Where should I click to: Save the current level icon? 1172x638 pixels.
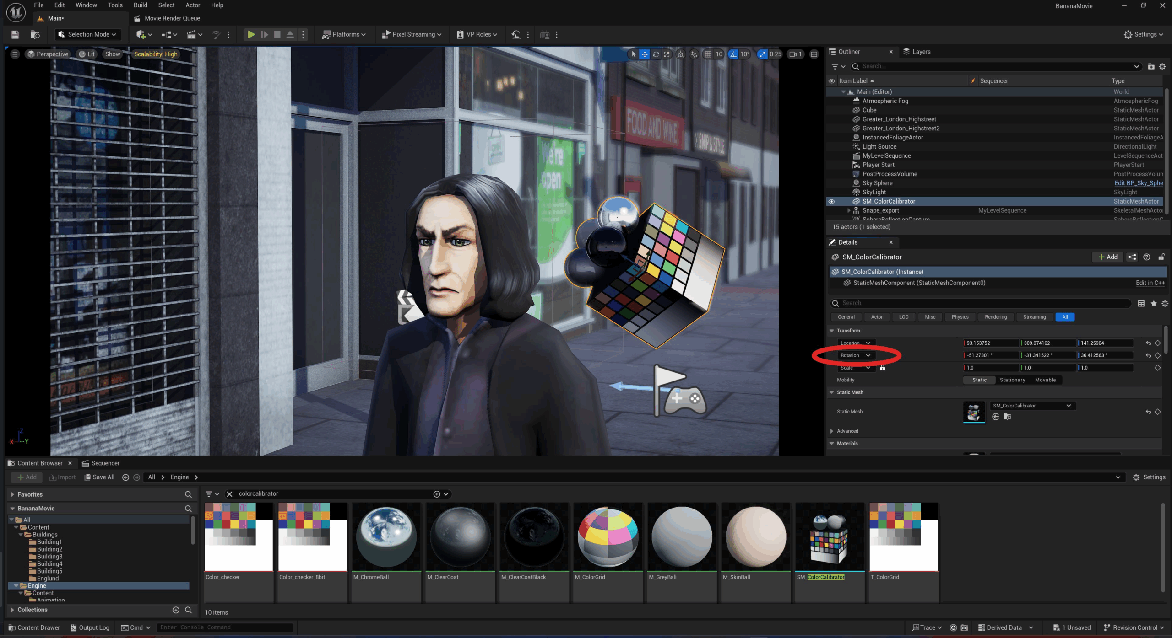pyautogui.click(x=15, y=34)
